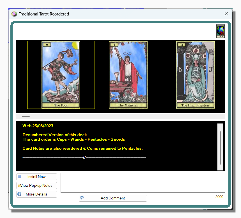Close the Traditional Tarot Reordered window

tap(226, 14)
